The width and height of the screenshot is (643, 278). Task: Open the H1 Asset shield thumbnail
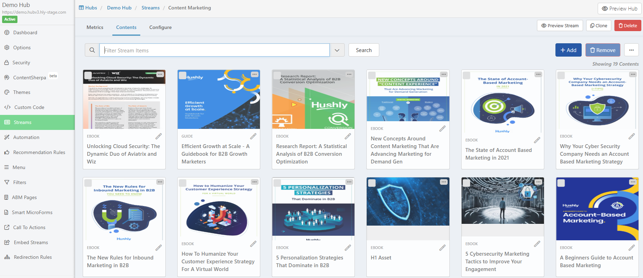pos(408,202)
